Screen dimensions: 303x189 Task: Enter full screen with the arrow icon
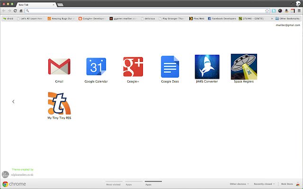click(x=292, y=3)
